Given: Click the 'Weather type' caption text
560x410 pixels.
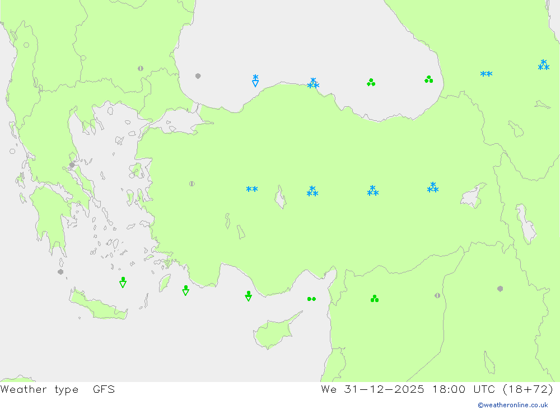Looking at the screenshot, I should pos(39,389).
